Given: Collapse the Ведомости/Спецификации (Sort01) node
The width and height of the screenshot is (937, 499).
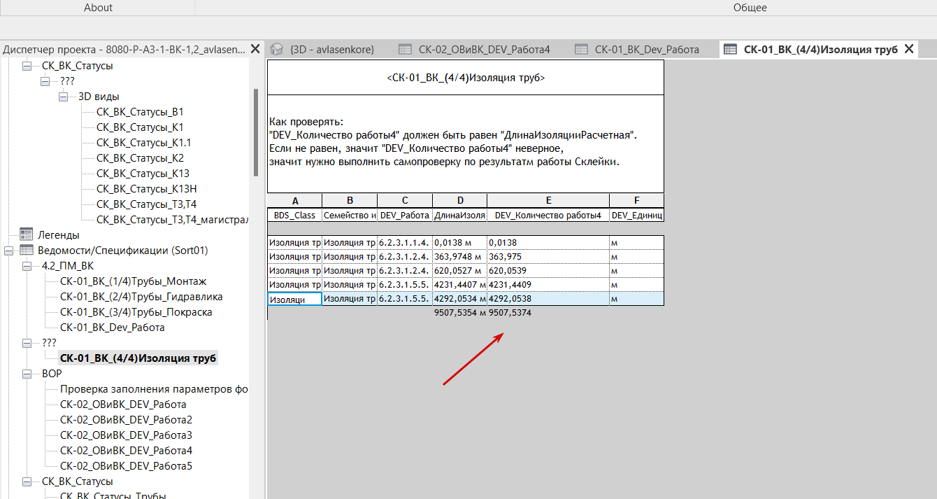Looking at the screenshot, I should [x=9, y=250].
